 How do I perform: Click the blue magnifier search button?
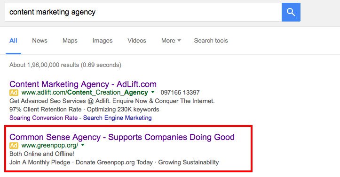pos(291,12)
